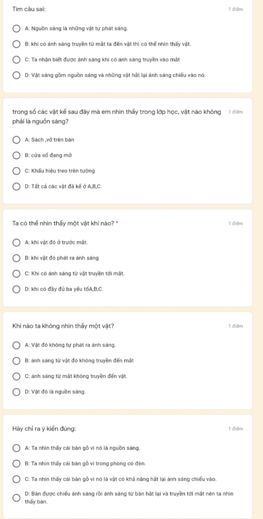The height and width of the screenshot is (519, 263).
Task: Select option A: Nguồn sáng là những vật tự phát sáng
Action: click(x=16, y=28)
